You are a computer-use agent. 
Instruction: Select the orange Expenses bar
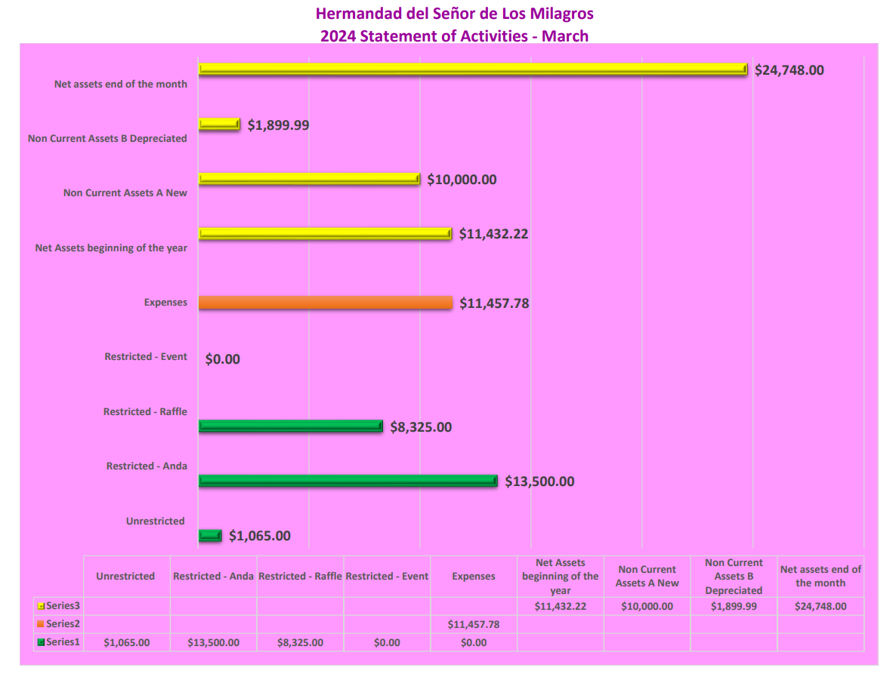(326, 303)
